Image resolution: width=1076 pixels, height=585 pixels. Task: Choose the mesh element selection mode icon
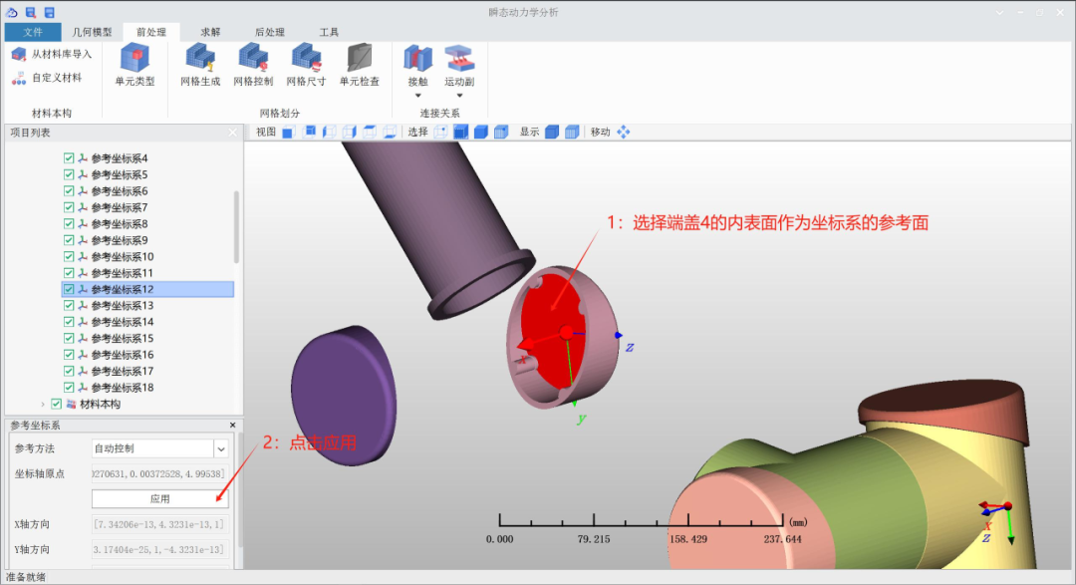501,132
